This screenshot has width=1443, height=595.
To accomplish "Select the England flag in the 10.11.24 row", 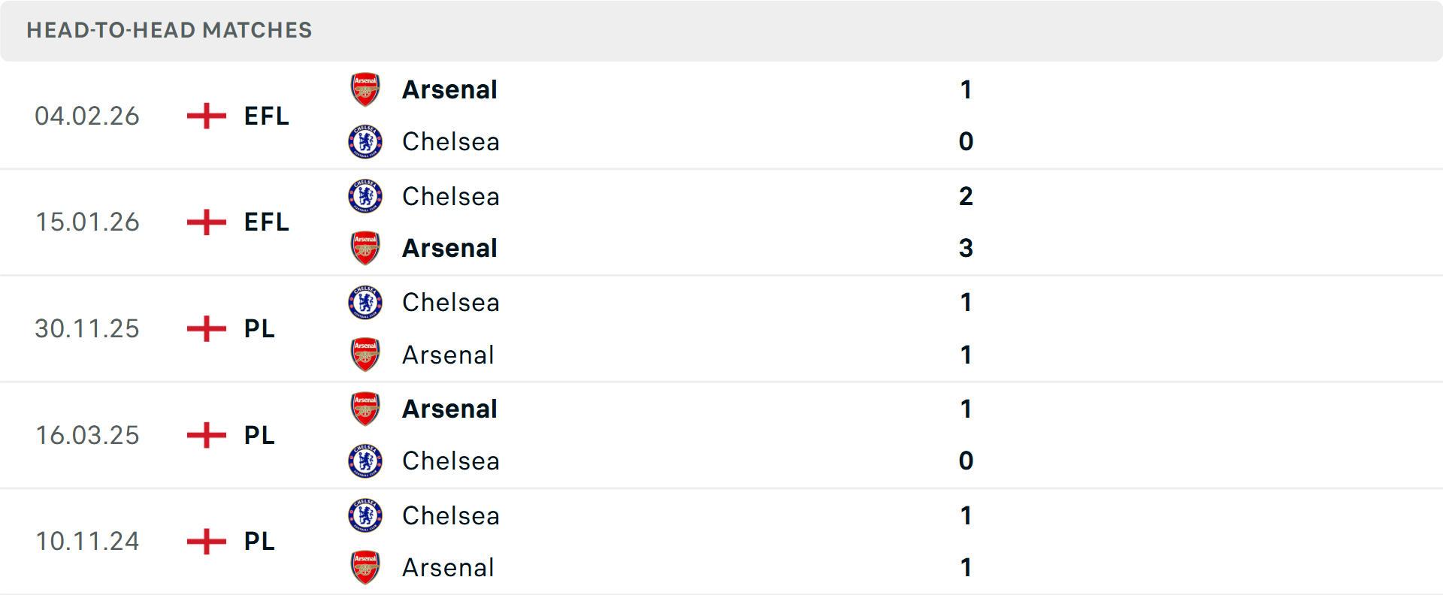I will [x=204, y=542].
